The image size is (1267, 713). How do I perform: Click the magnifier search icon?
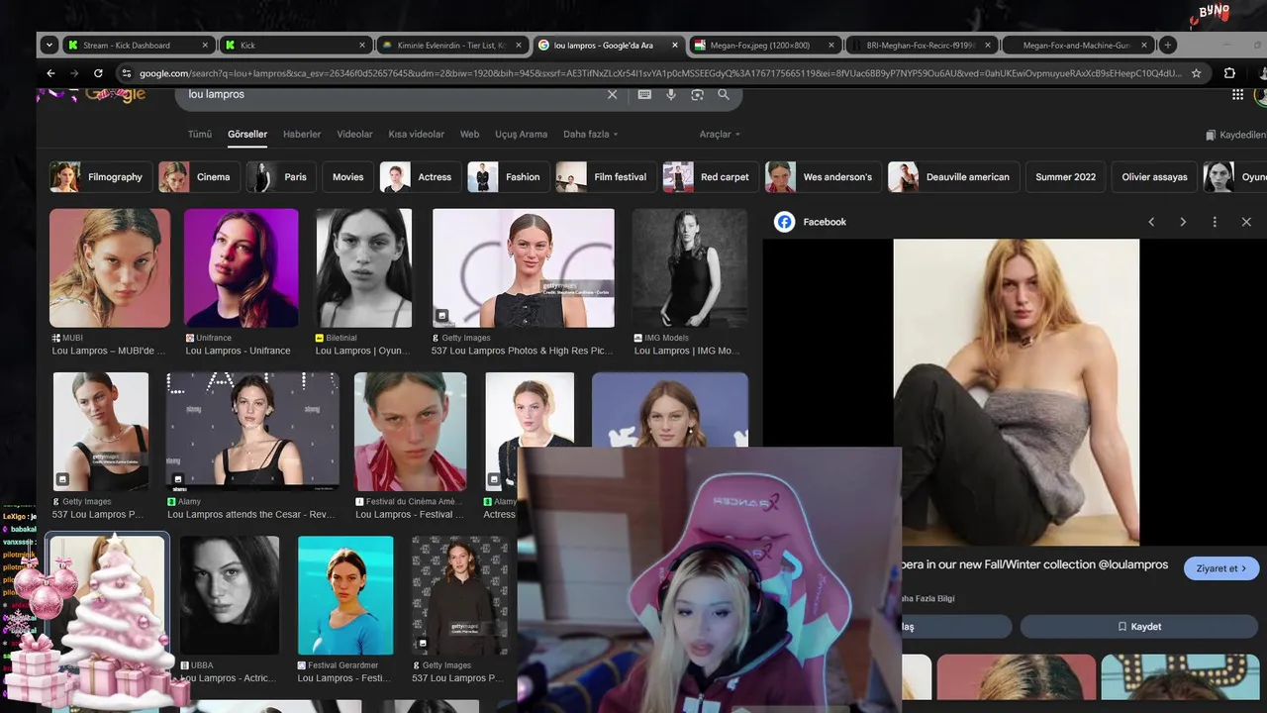[724, 94]
